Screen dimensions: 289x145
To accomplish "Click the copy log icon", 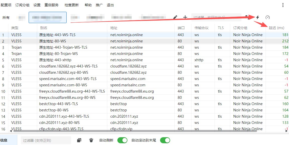I will point(79,140).
